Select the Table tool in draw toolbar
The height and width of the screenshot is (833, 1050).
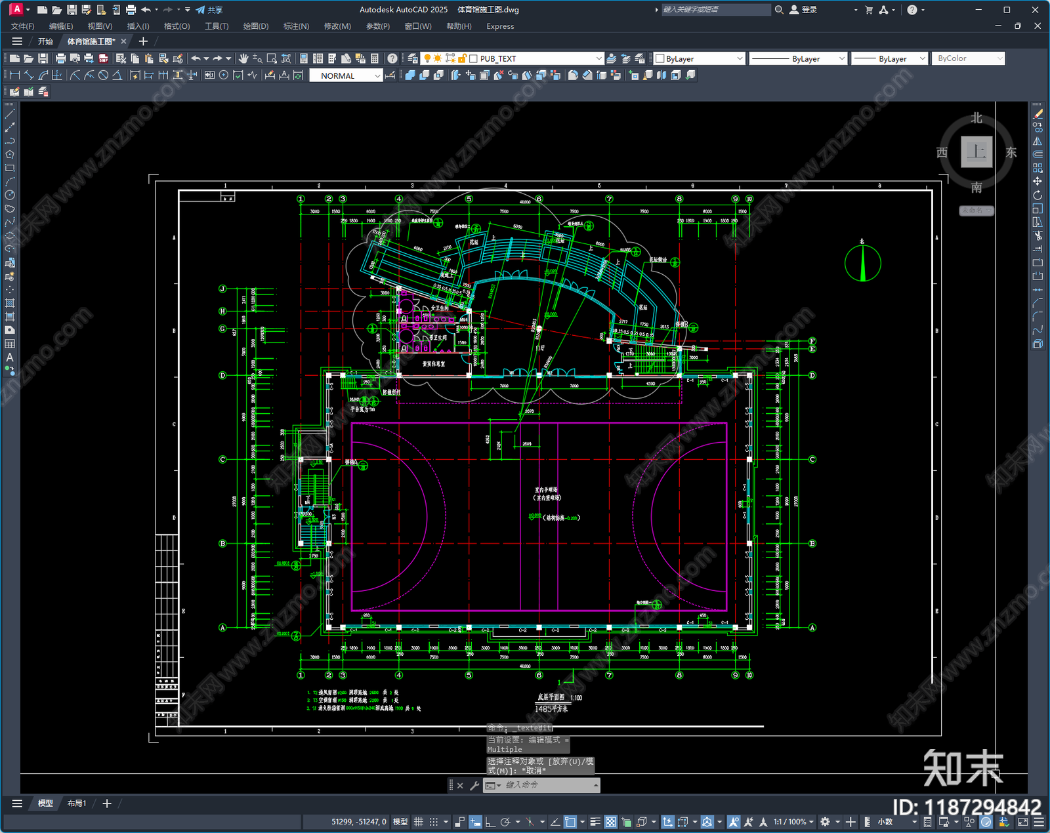10,344
